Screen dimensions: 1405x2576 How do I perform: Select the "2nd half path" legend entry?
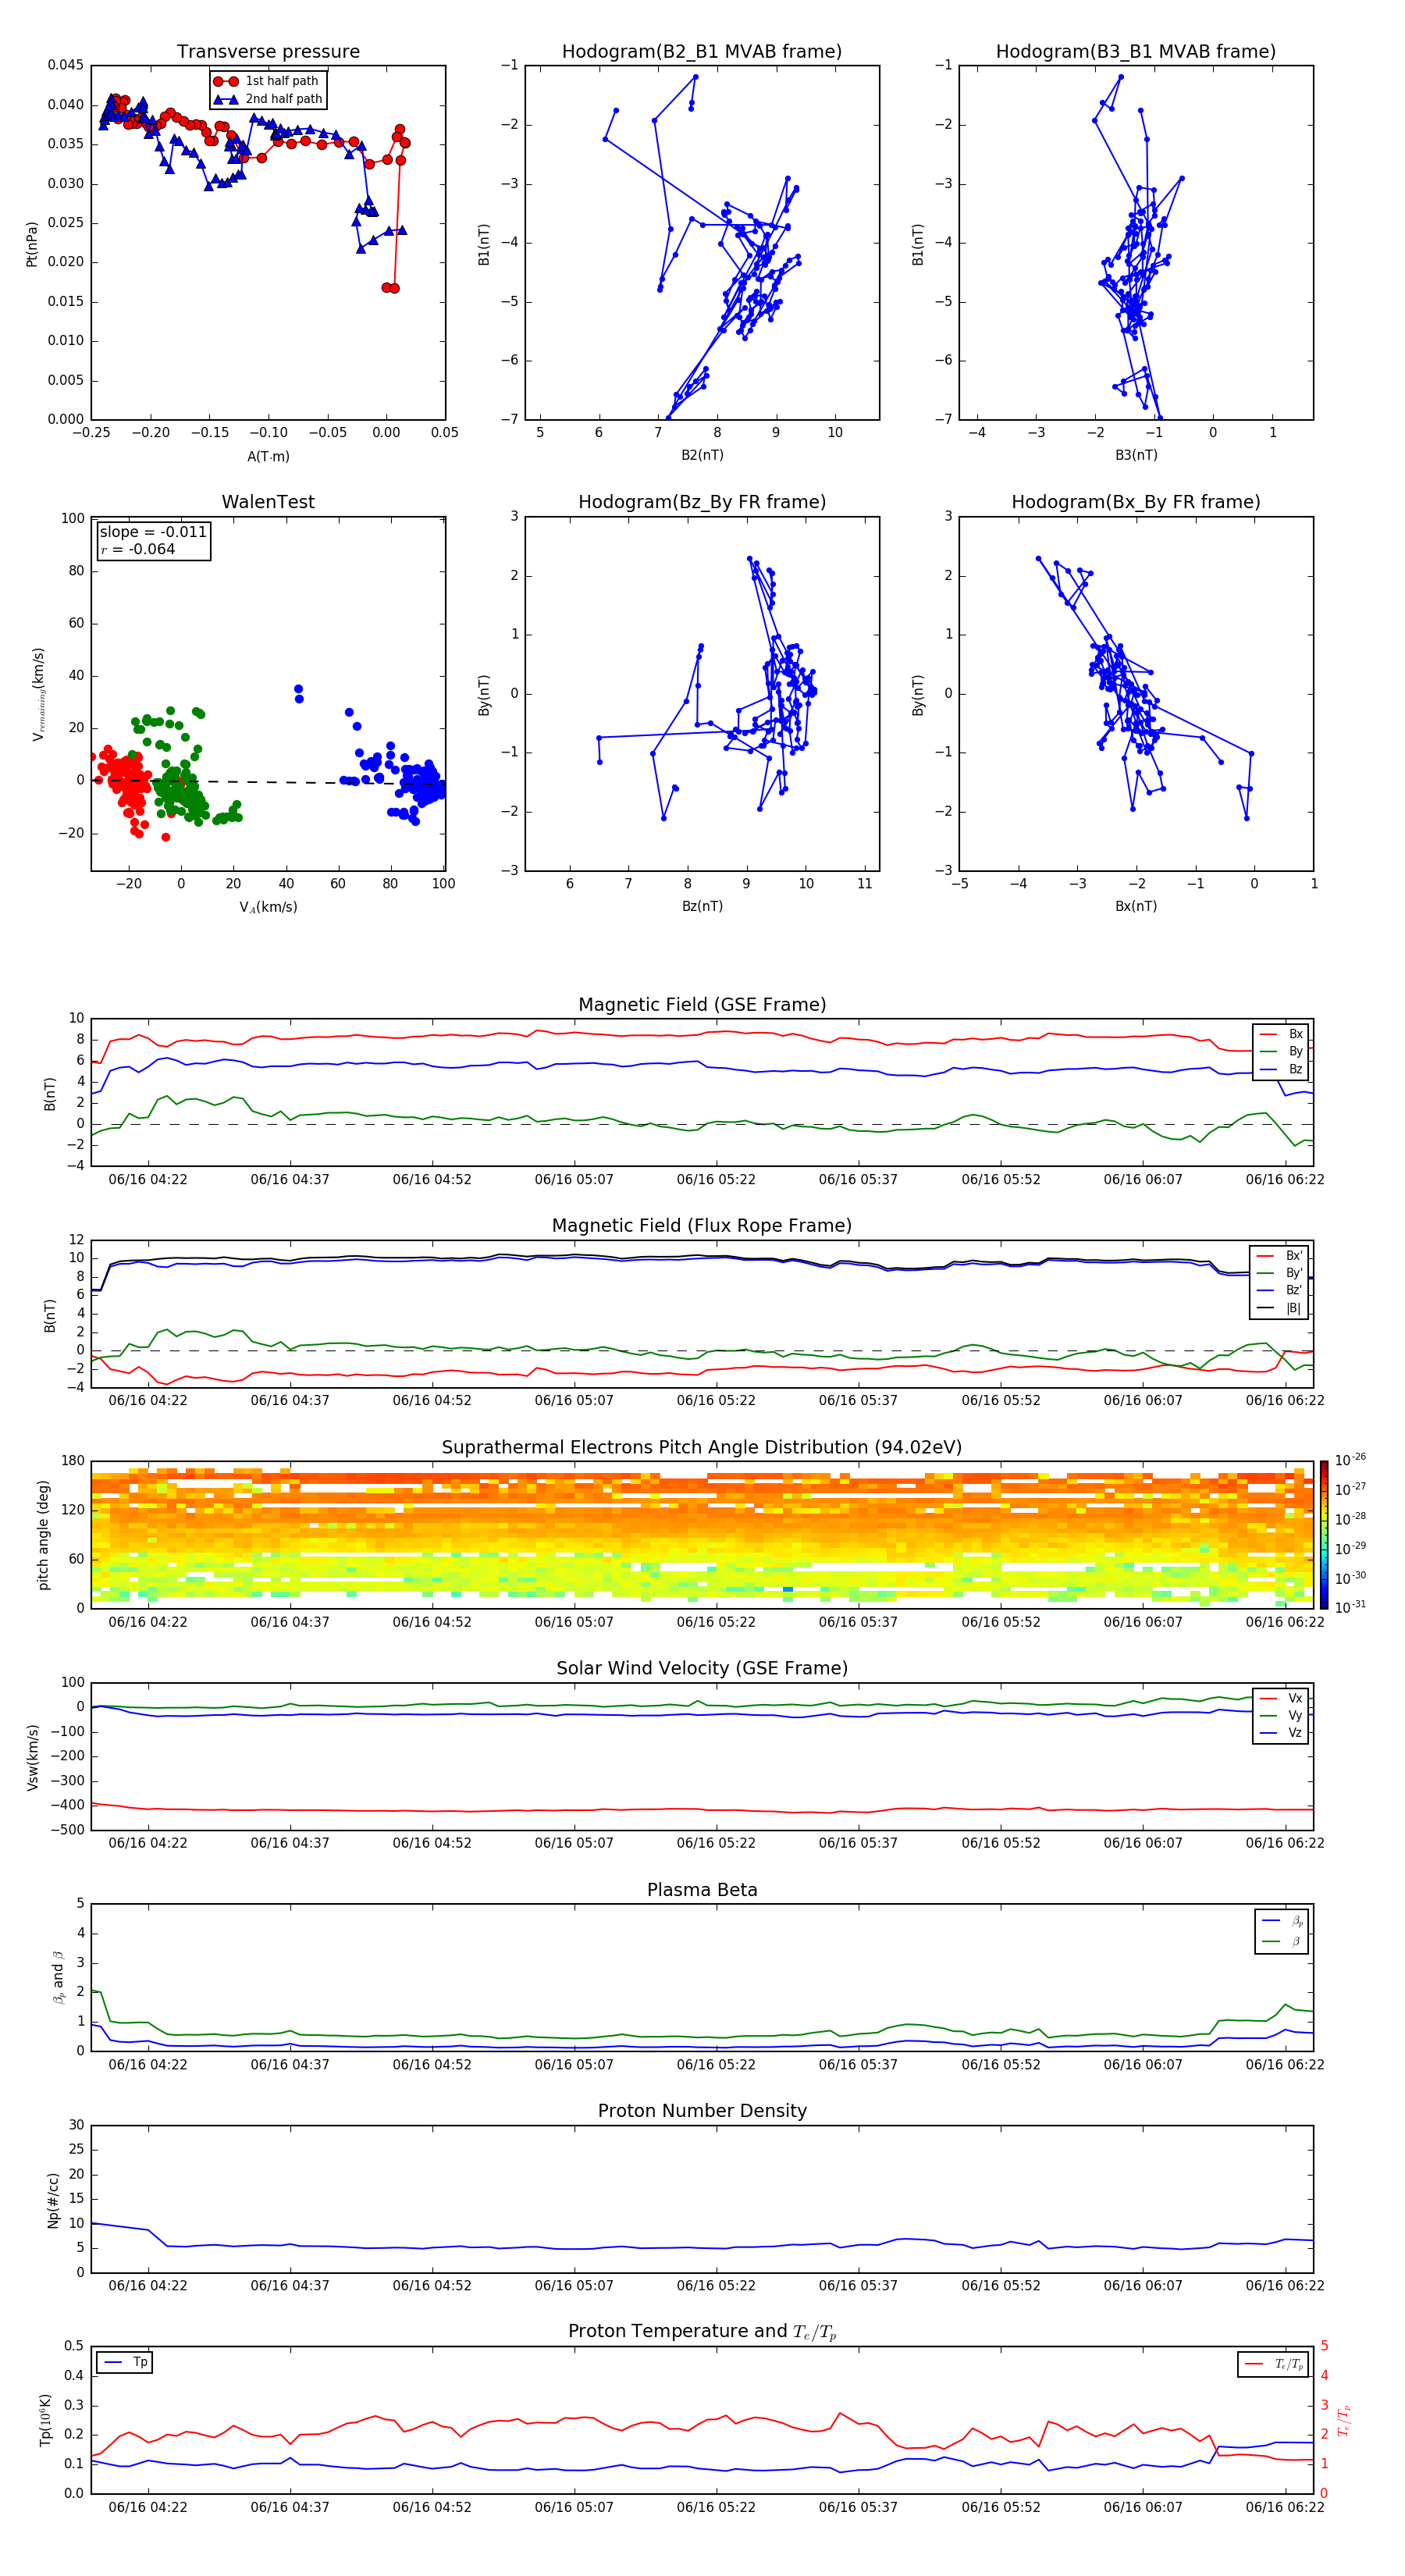click(x=267, y=99)
